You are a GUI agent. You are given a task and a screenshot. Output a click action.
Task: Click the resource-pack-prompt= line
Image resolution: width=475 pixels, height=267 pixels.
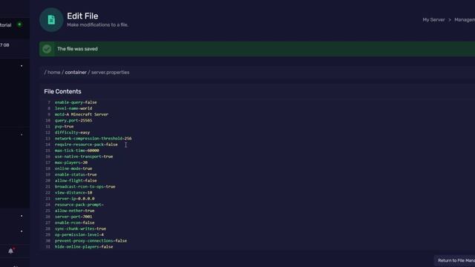(x=79, y=205)
